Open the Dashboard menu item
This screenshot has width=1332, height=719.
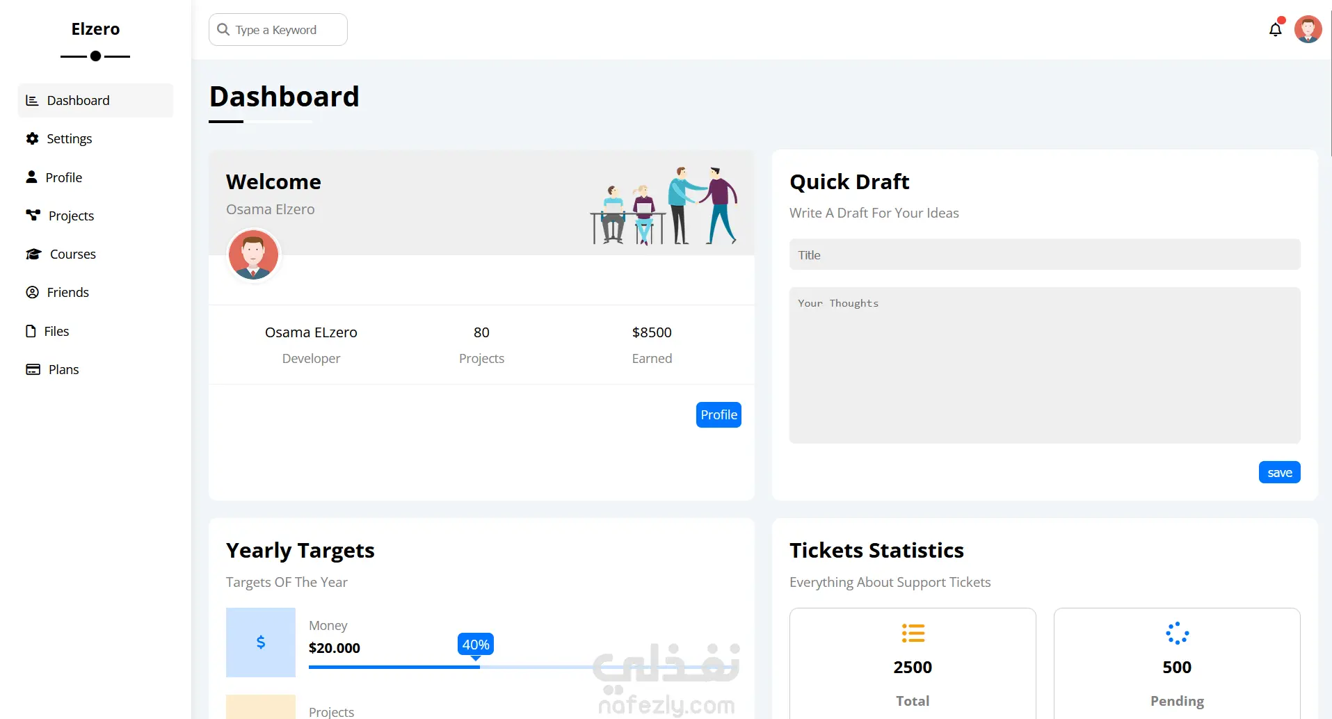click(x=95, y=100)
